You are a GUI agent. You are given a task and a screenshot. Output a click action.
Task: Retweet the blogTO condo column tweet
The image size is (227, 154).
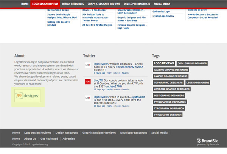pyautogui.click(x=117, y=89)
